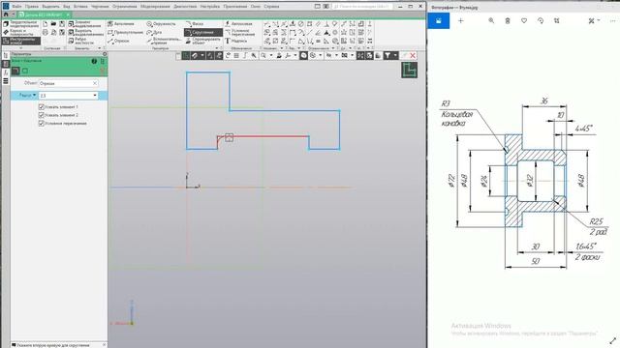The width and height of the screenshot is (620, 348).
Task: Open parameters panel settings gear
Action: tap(105, 54)
